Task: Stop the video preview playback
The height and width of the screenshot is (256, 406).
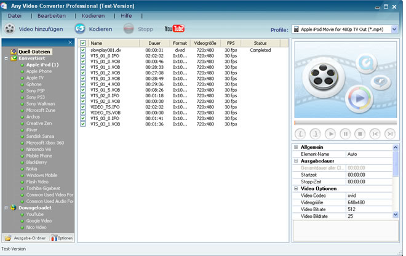Action: [360, 134]
